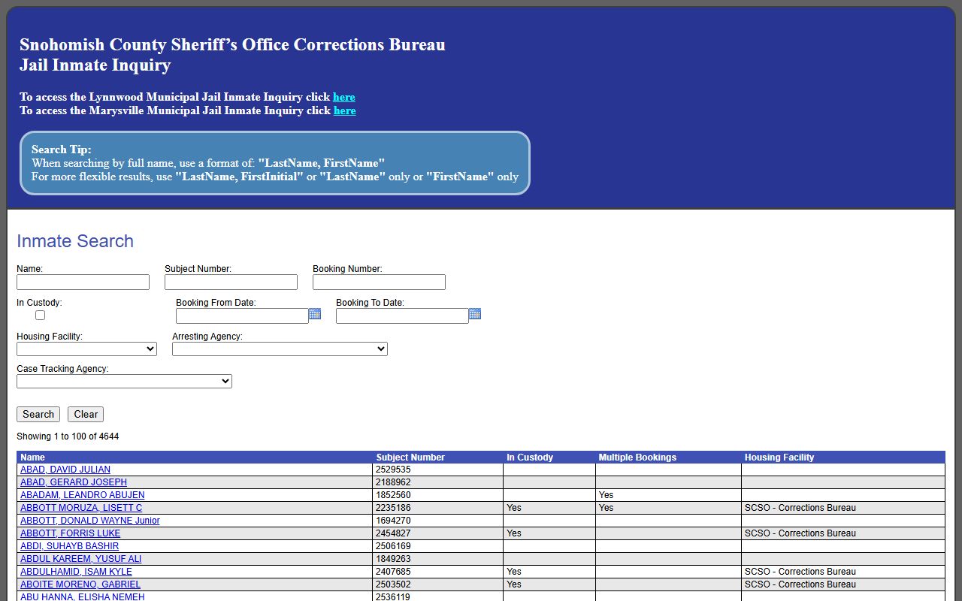
Task: Select subject number 2235186 cell
Action: [x=438, y=508]
